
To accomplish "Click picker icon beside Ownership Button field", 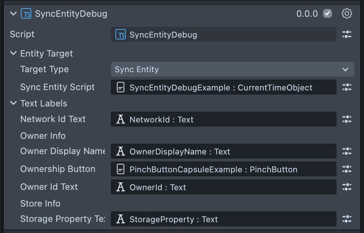I will click(347, 169).
